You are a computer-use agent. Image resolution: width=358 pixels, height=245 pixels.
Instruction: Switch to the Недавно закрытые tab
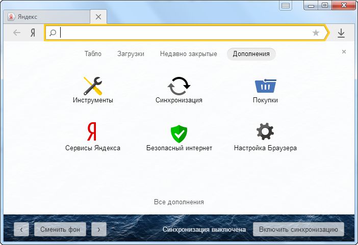(188, 54)
